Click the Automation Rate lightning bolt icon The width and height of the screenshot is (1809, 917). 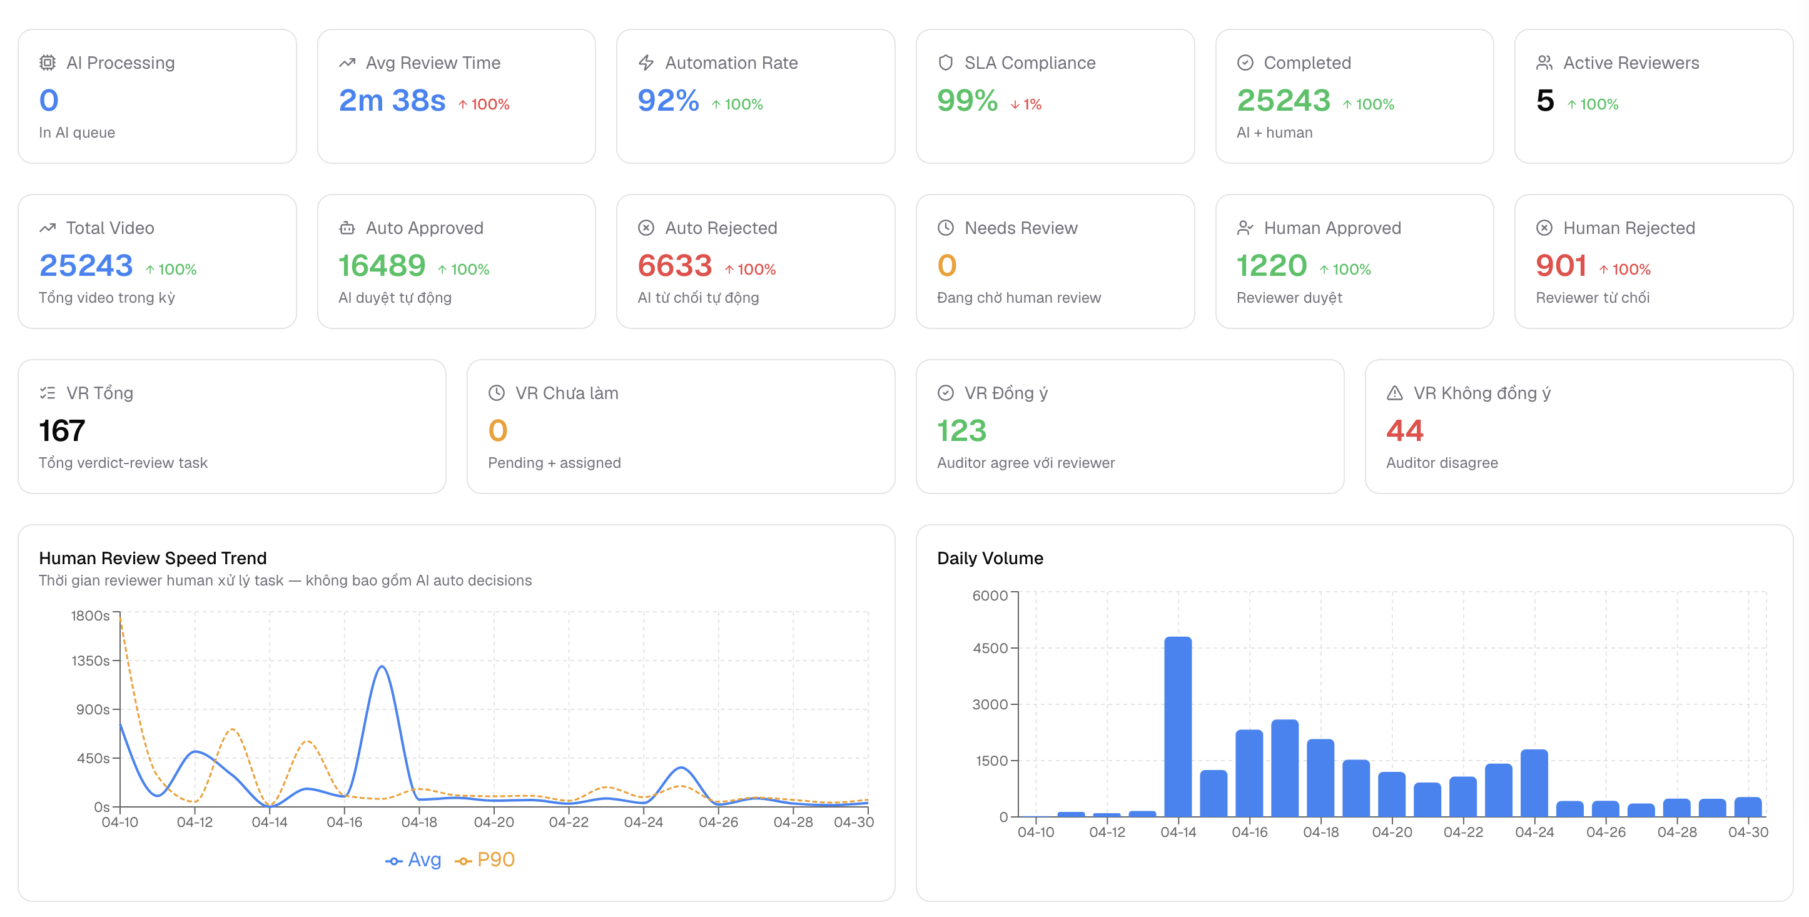point(646,63)
